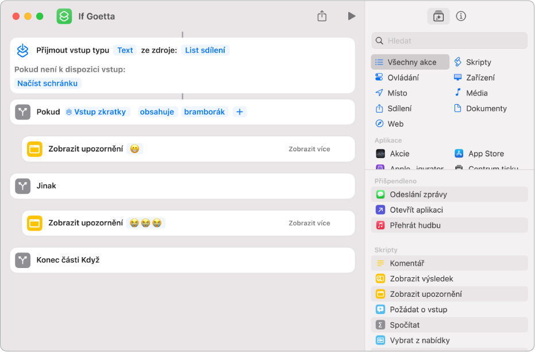The width and height of the screenshot is (535, 352).
Task: Click the Konec části Když label
Action: (68, 260)
